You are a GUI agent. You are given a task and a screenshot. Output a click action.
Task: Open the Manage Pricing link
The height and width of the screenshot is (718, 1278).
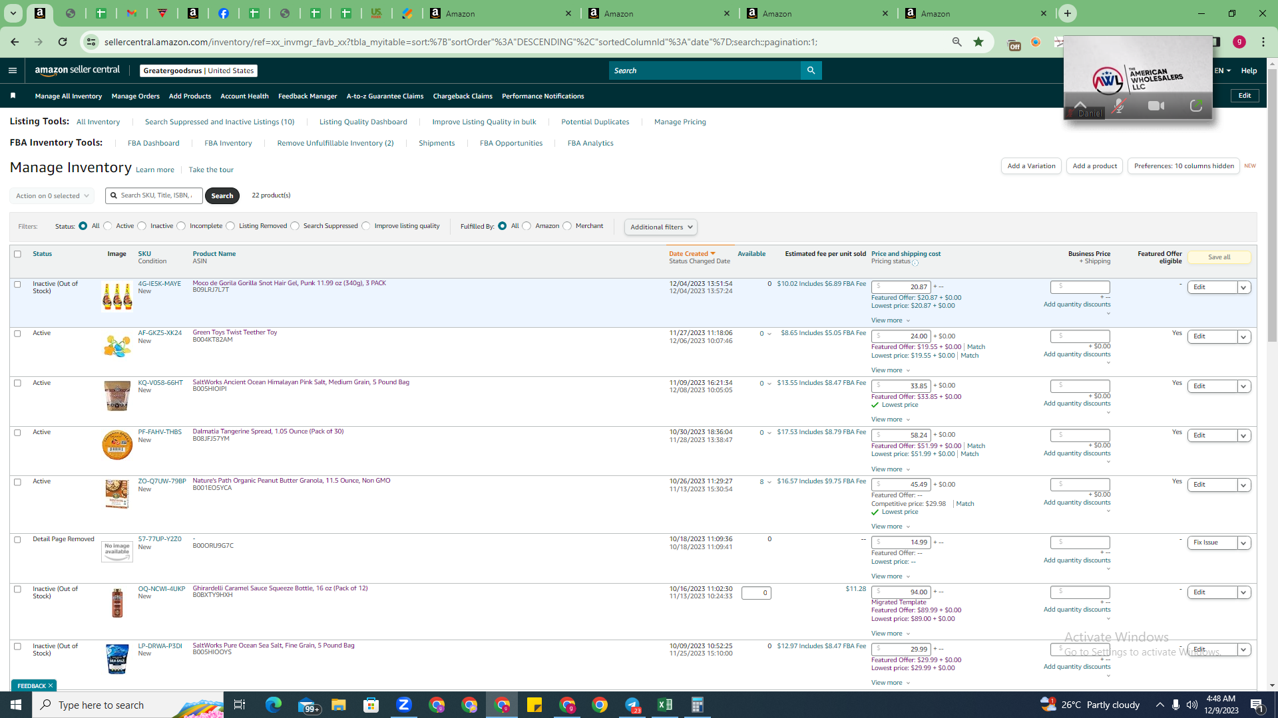click(680, 122)
